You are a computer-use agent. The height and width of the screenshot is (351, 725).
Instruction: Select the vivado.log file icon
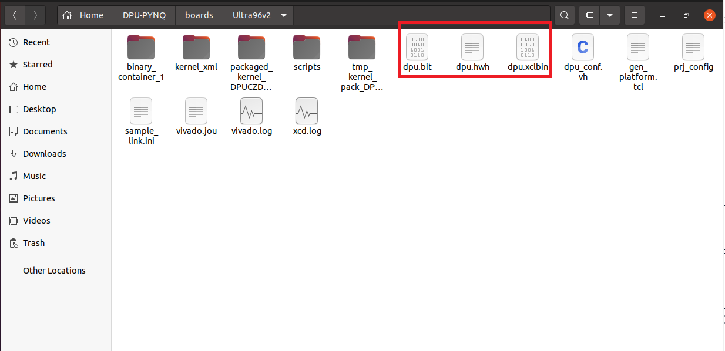[x=251, y=110]
